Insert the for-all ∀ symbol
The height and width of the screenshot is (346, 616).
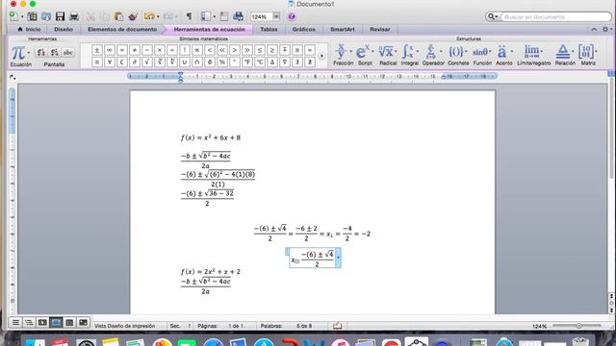(x=110, y=62)
